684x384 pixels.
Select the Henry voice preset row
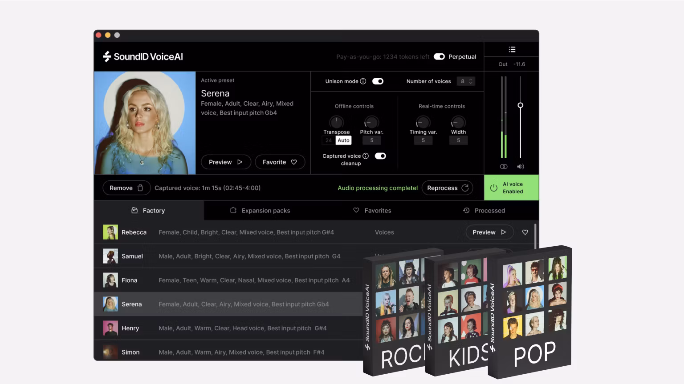pos(229,328)
